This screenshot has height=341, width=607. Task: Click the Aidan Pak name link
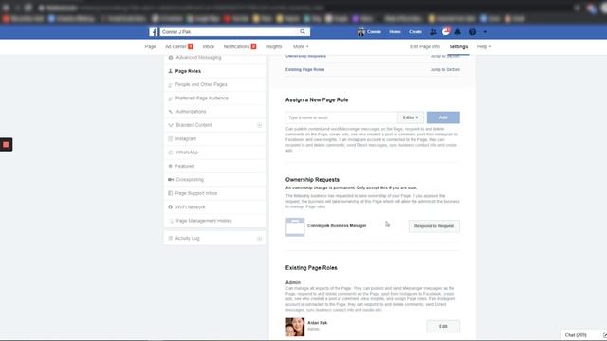point(317,323)
